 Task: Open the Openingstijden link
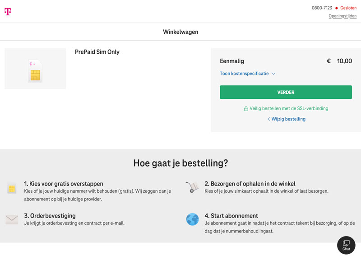click(342, 16)
